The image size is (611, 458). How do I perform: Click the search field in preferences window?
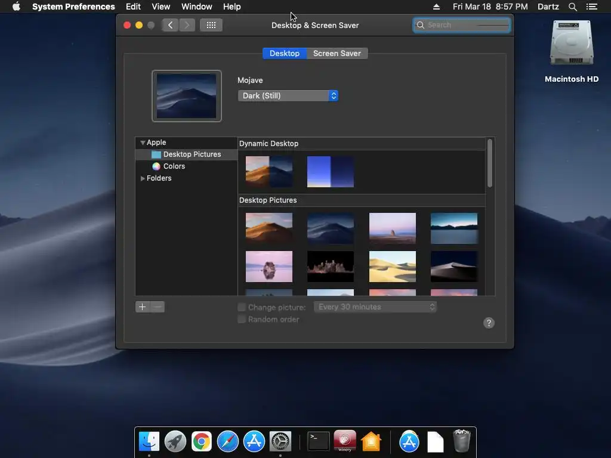[462, 25]
